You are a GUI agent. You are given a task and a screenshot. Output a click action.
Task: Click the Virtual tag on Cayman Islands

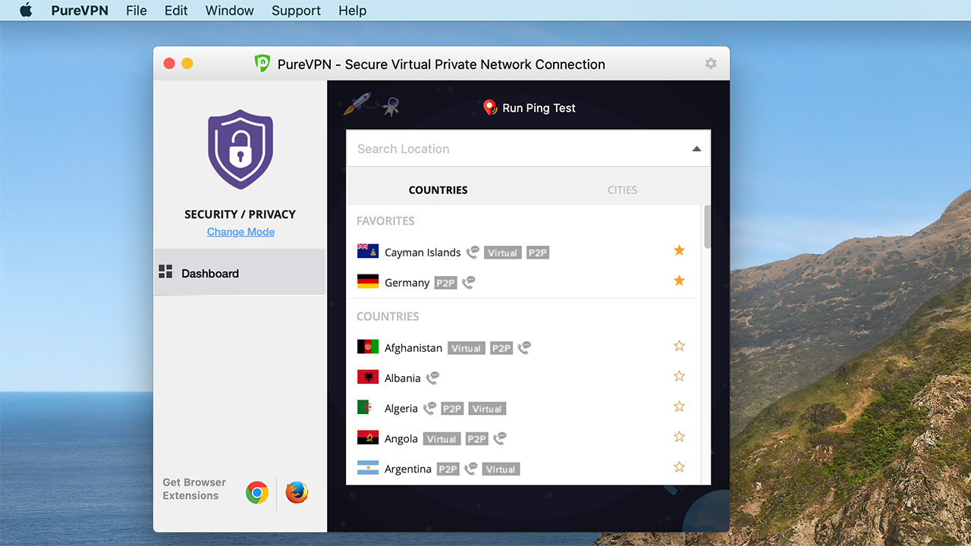[502, 253]
